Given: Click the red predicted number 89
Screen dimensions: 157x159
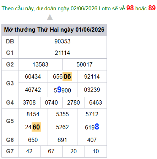Looking at the screenshot, I should (x=152, y=8).
